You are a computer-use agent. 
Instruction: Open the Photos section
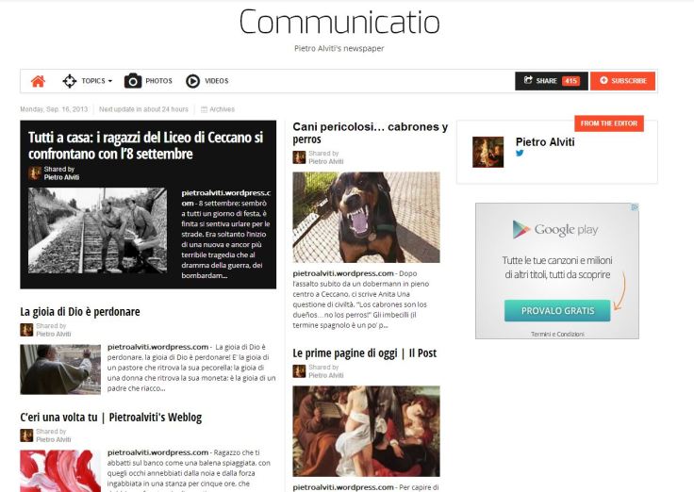pos(159,81)
